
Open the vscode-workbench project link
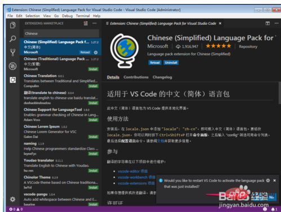point(136,177)
